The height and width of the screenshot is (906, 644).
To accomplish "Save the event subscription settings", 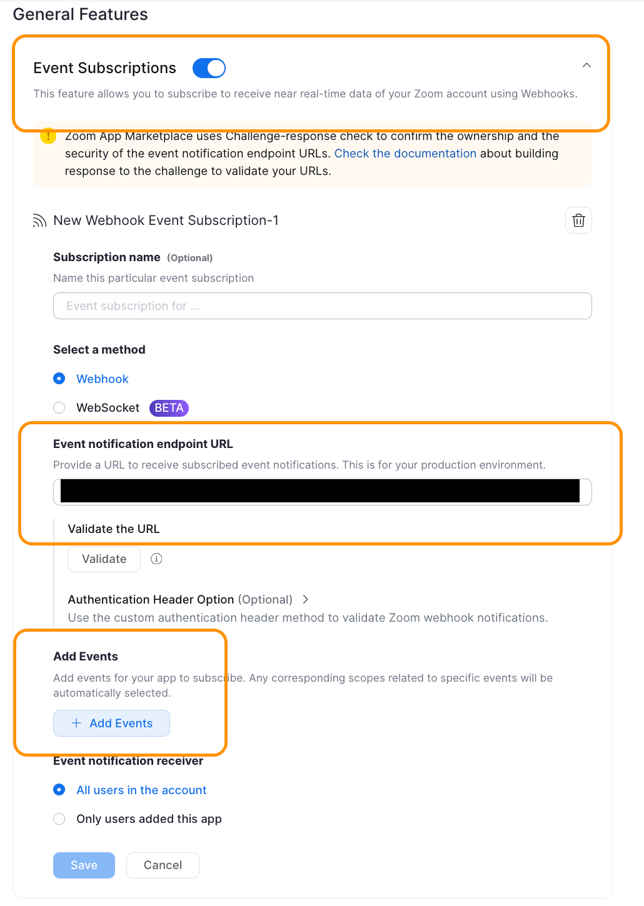I will tap(84, 865).
